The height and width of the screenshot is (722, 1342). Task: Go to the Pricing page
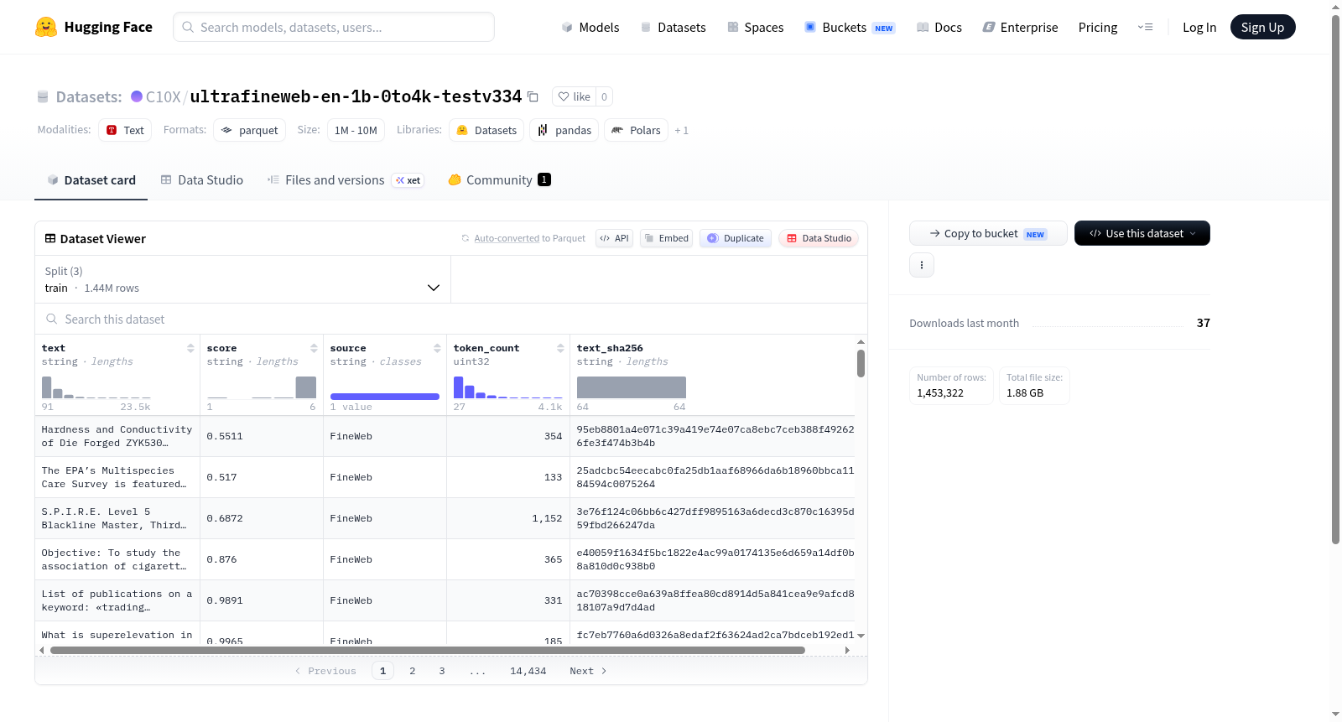1098,27
